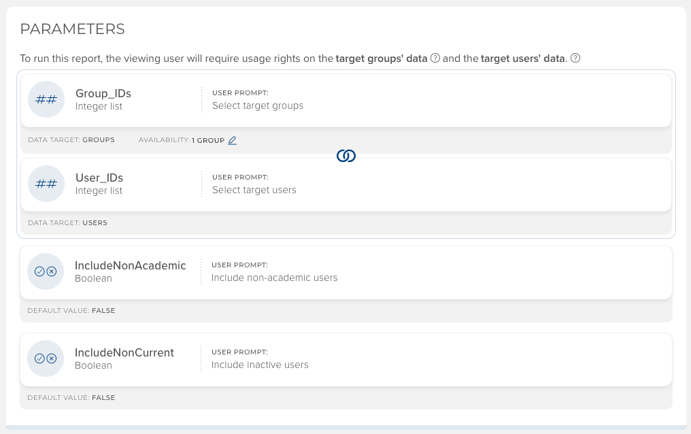
Task: Edit group availability with pencil icon
Action: click(x=233, y=140)
